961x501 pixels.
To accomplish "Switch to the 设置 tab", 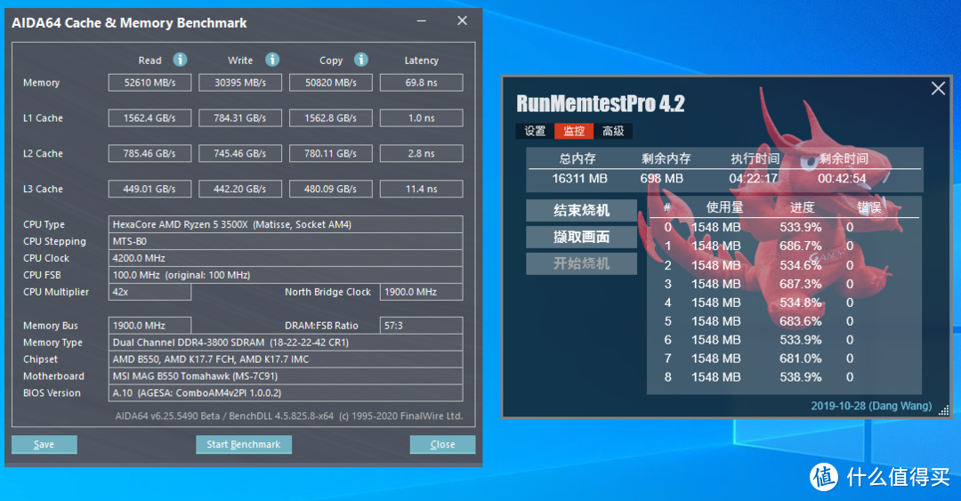I will point(535,131).
